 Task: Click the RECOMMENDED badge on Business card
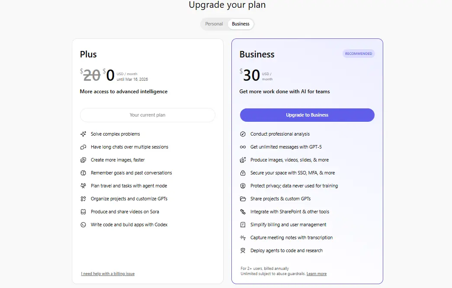click(359, 54)
